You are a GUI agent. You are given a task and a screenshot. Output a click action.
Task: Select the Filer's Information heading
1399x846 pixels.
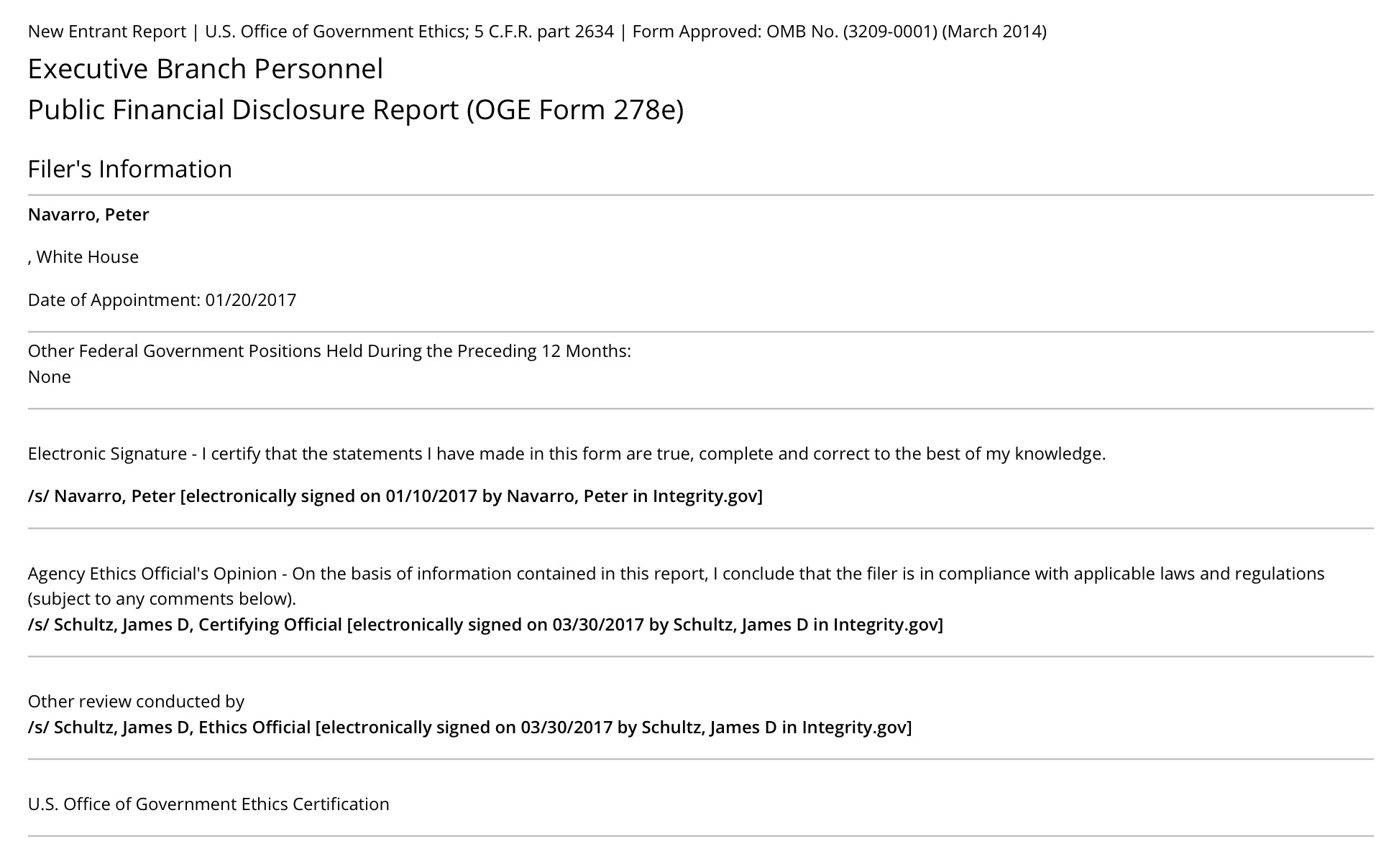tap(130, 169)
